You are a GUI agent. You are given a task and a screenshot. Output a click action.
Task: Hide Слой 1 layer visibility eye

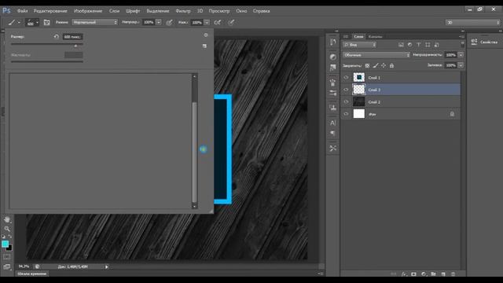point(346,78)
